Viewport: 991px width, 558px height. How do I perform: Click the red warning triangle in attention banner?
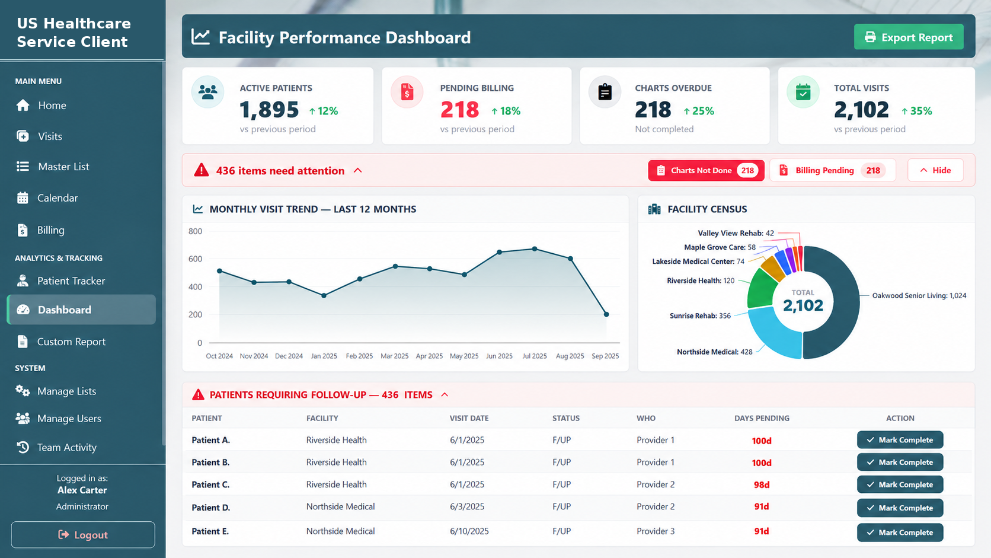[x=202, y=170]
